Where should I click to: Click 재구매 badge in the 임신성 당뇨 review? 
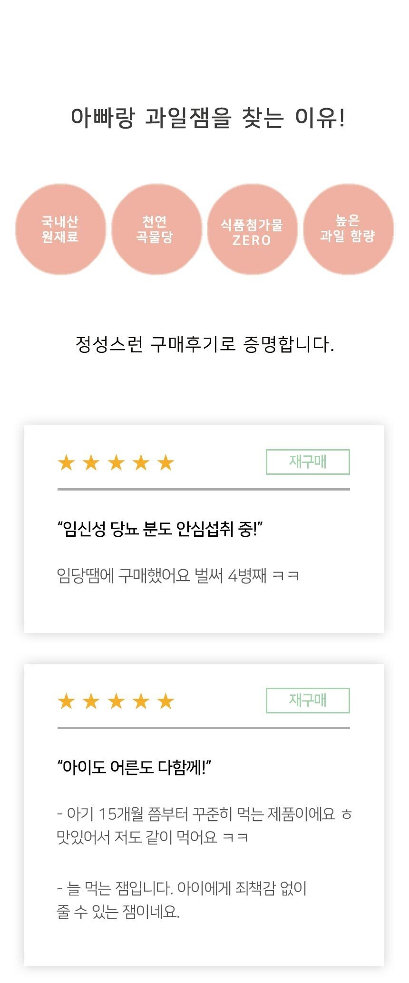click(308, 462)
